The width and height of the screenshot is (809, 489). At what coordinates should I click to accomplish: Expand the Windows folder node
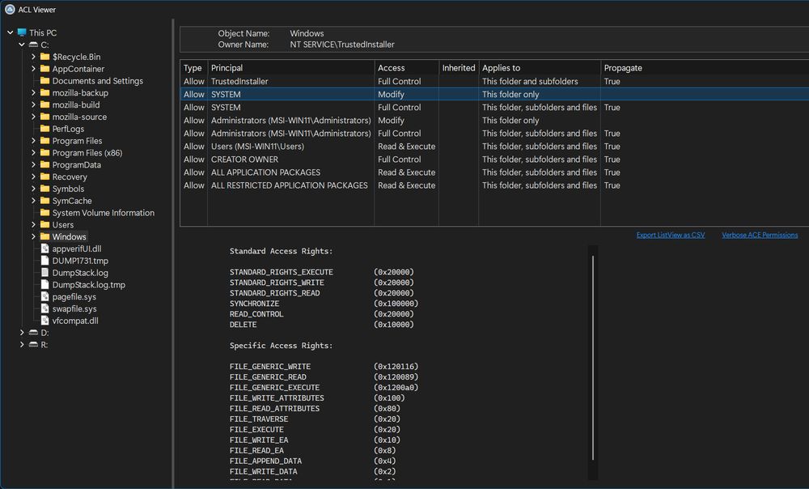[x=33, y=236]
